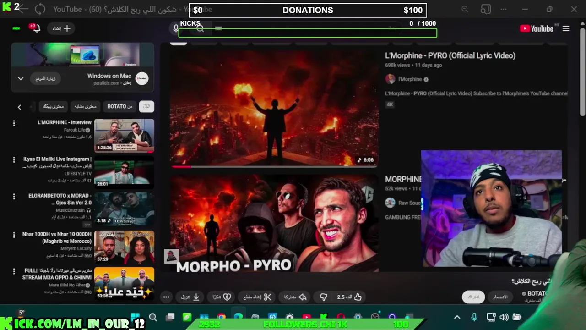Open the MORPHO - PYRO reaction thumbnail
Screen dimensions: 586x330
[x=274, y=224]
